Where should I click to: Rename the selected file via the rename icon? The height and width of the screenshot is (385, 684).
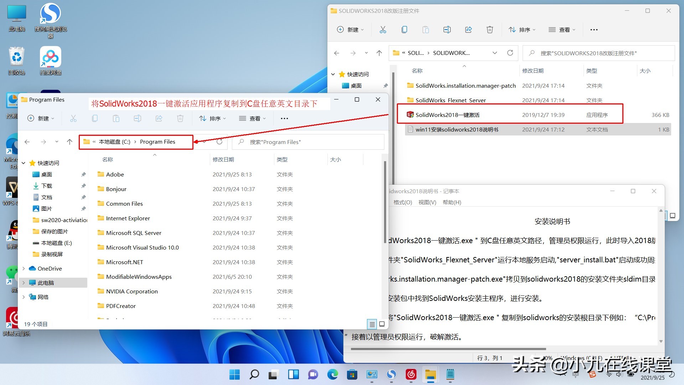tap(447, 30)
